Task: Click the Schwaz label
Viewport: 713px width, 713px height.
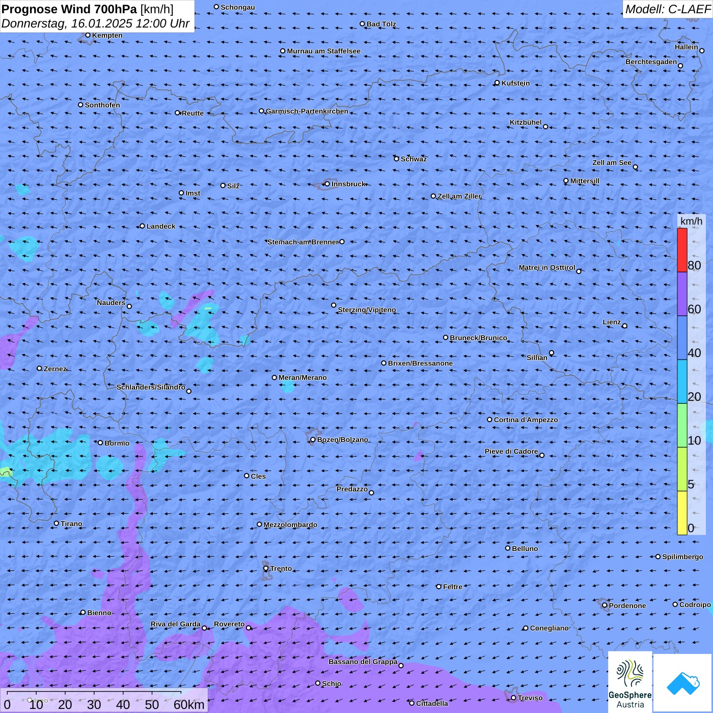Action: (414, 159)
